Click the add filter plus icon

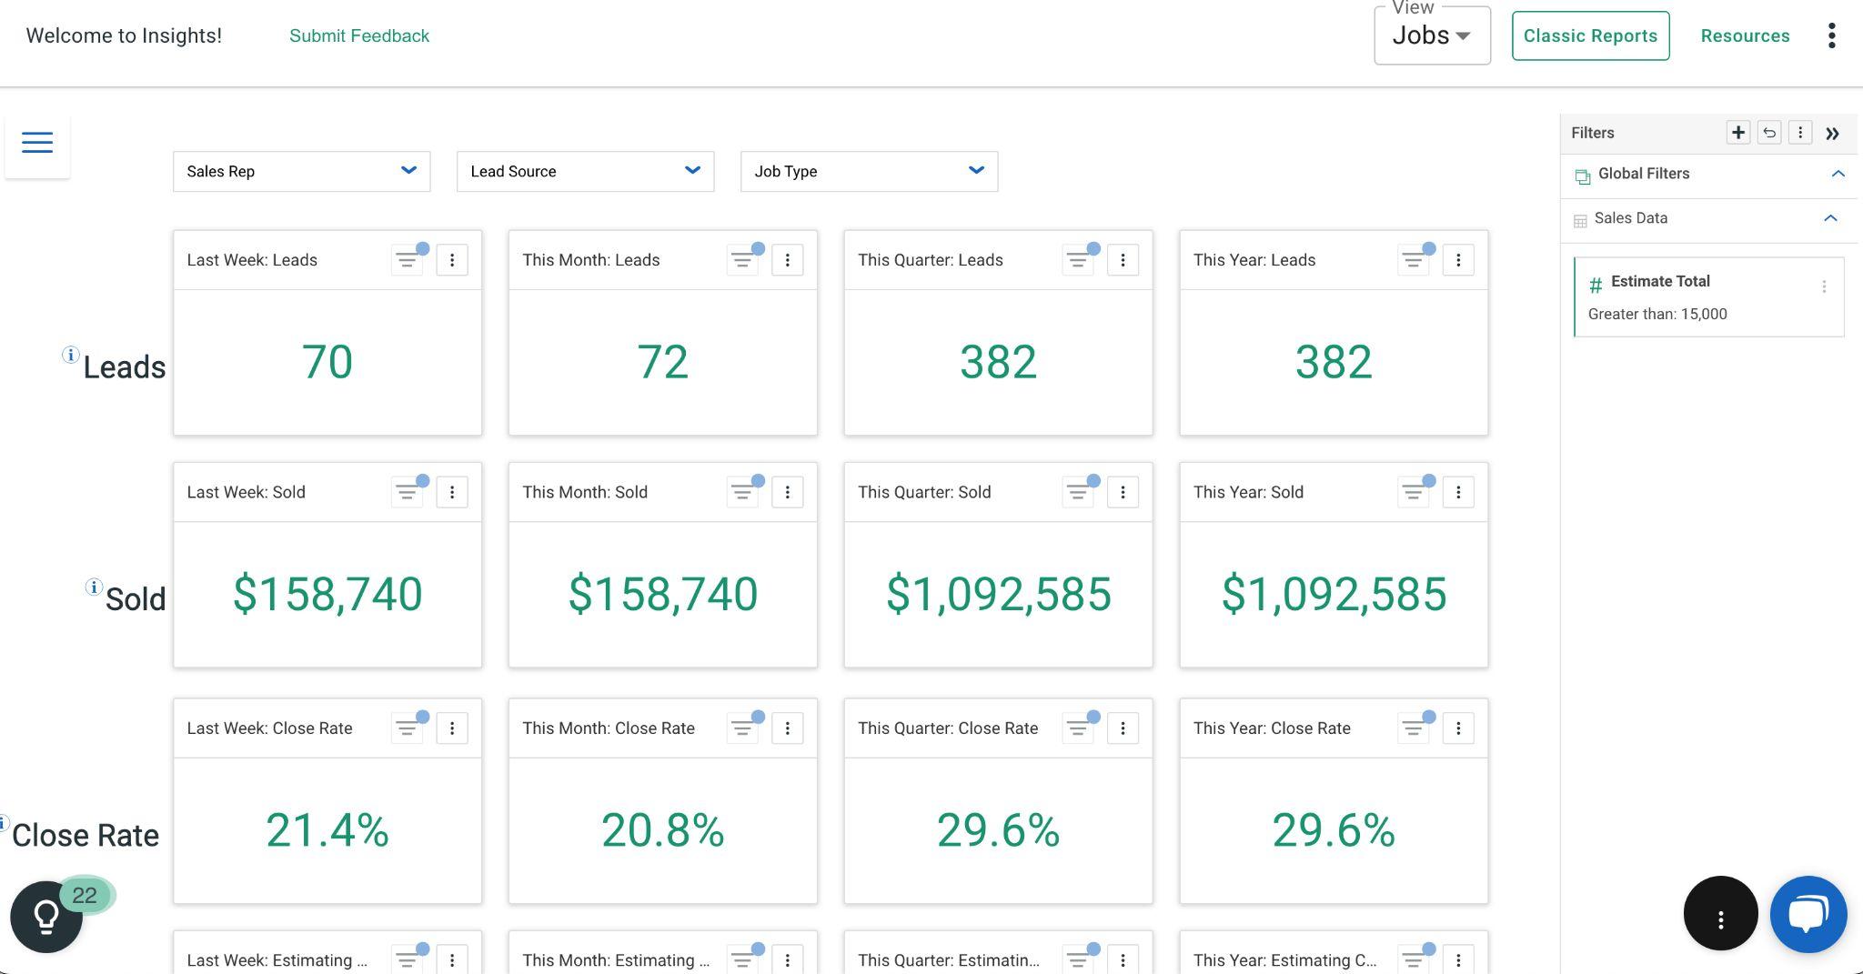point(1737,133)
